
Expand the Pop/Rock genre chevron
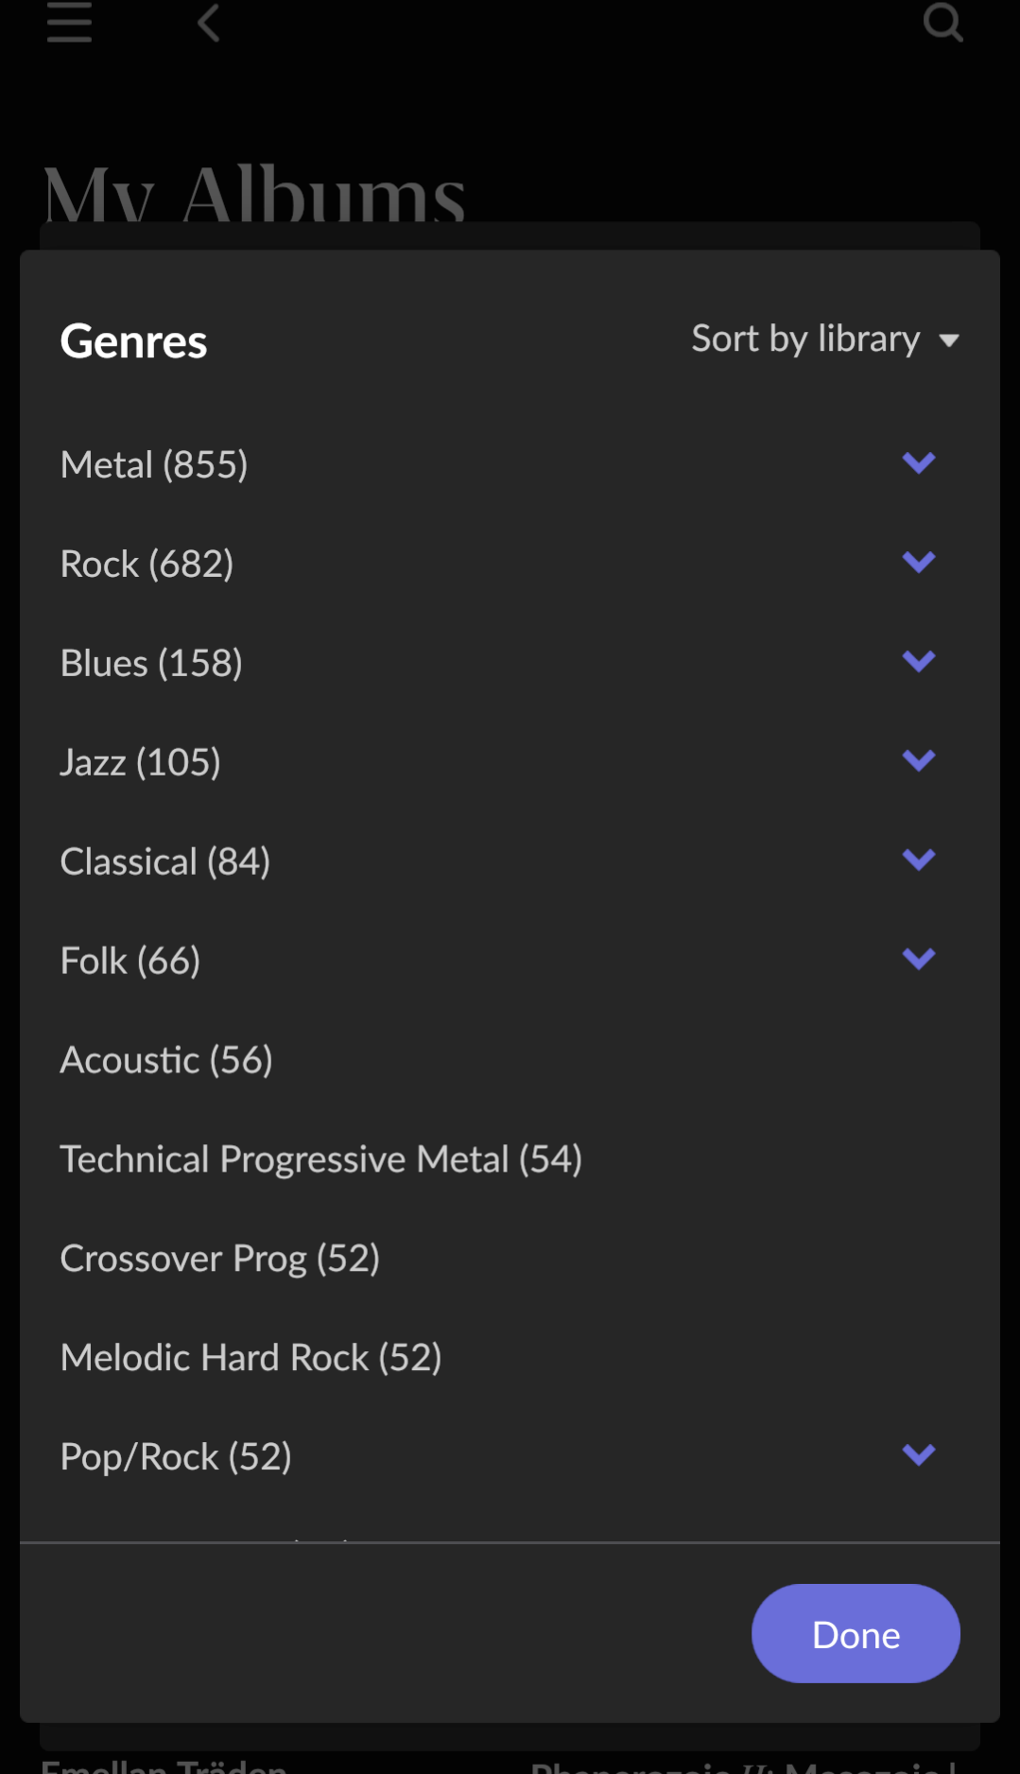pos(918,1455)
